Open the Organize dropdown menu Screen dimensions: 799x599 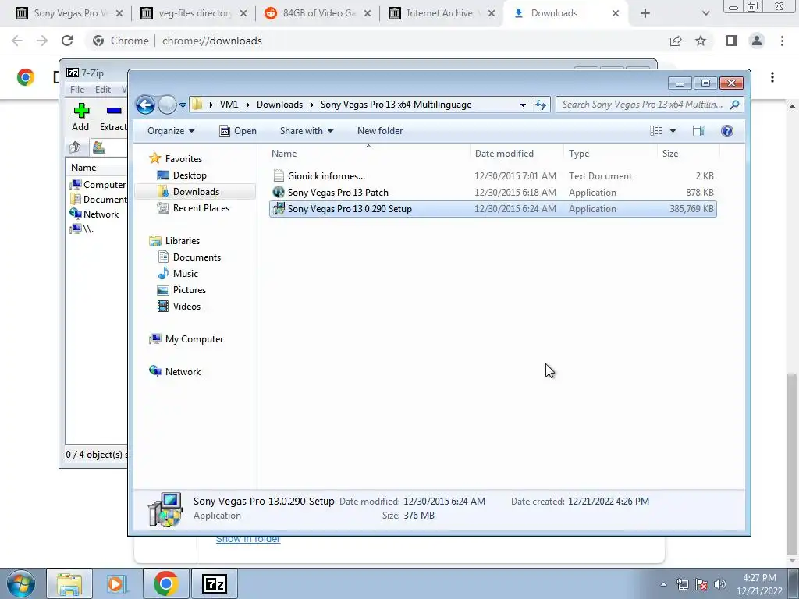pos(171,131)
